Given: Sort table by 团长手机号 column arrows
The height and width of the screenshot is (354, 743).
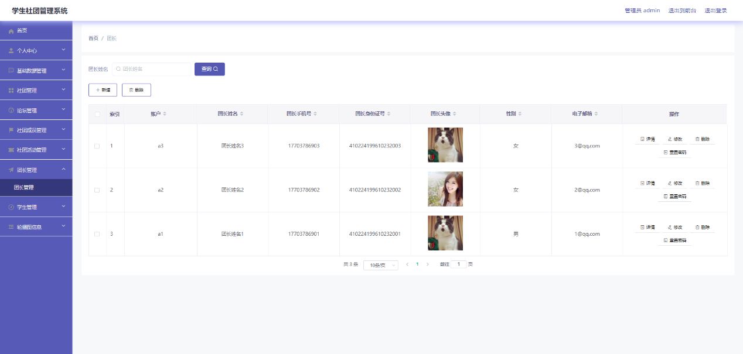Looking at the screenshot, I should tap(315, 114).
